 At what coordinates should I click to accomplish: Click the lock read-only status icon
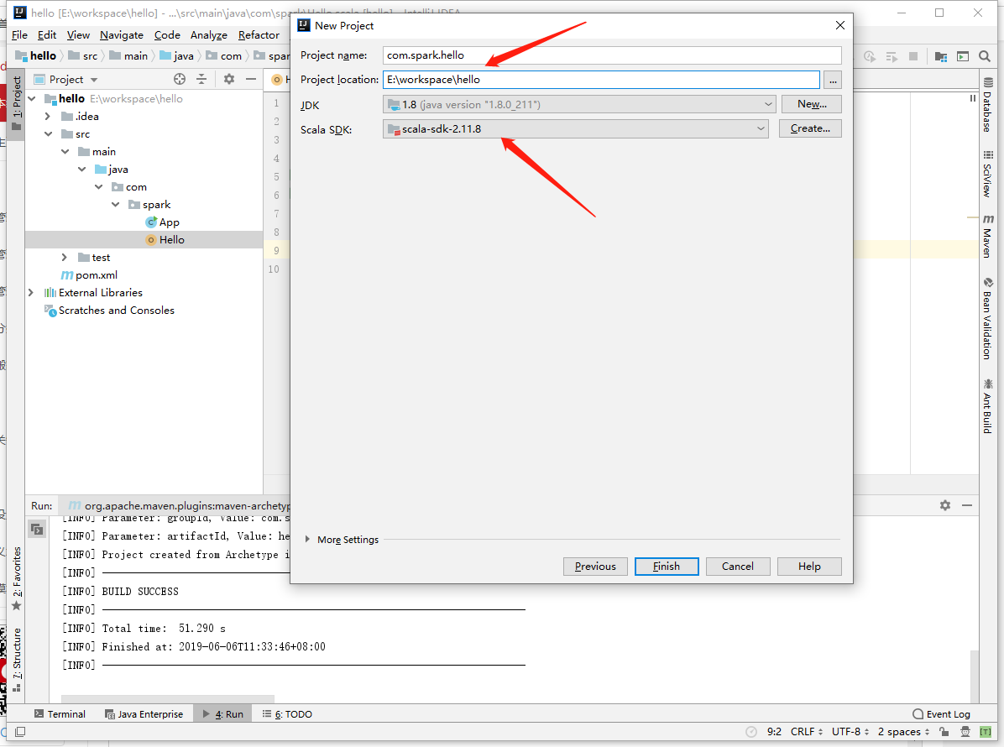(944, 732)
